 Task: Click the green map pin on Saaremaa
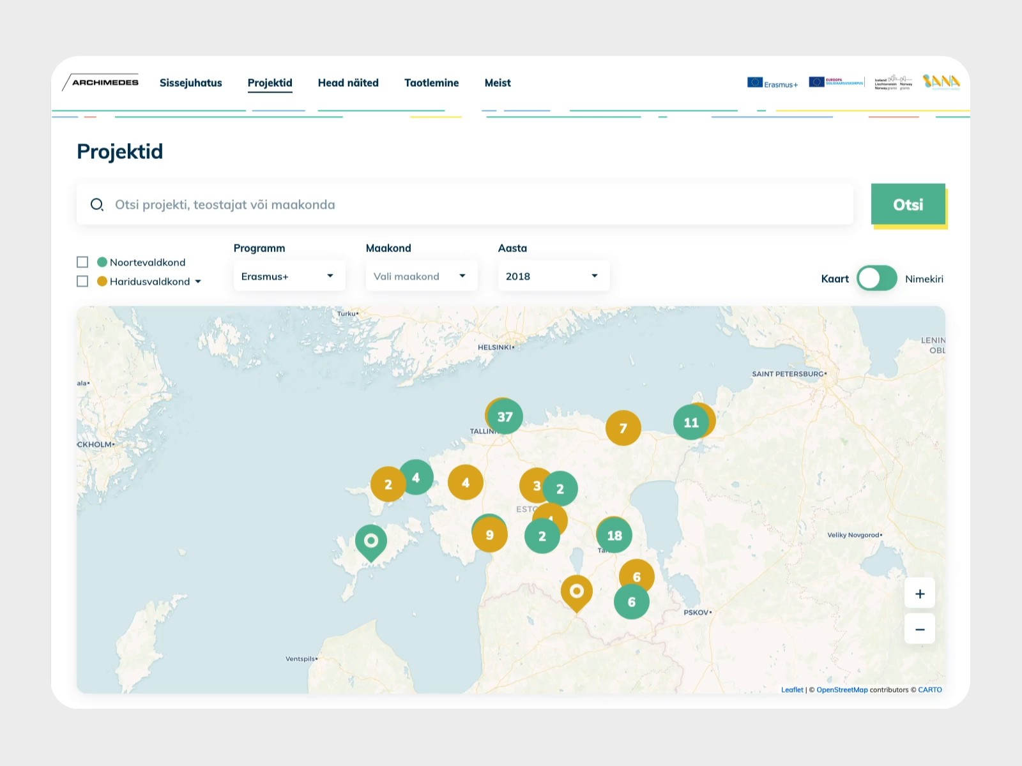[370, 541]
